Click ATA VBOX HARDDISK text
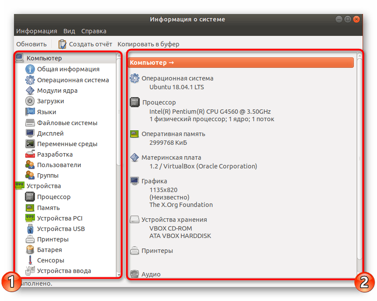The image size is (377, 301). [180, 236]
